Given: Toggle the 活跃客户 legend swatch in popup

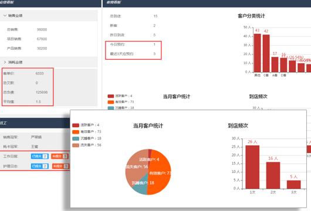Looking at the screenshot, I should tap(76, 125).
